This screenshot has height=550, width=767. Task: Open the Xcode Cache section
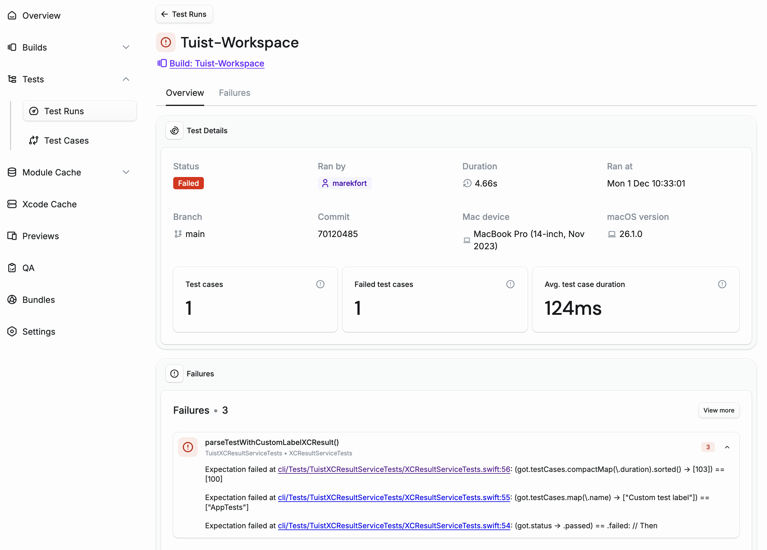(x=49, y=204)
